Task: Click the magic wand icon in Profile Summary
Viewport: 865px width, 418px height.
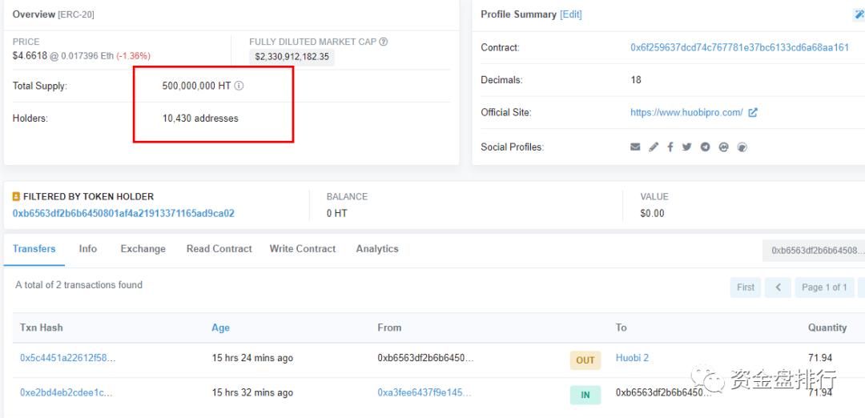Action: tap(859, 14)
